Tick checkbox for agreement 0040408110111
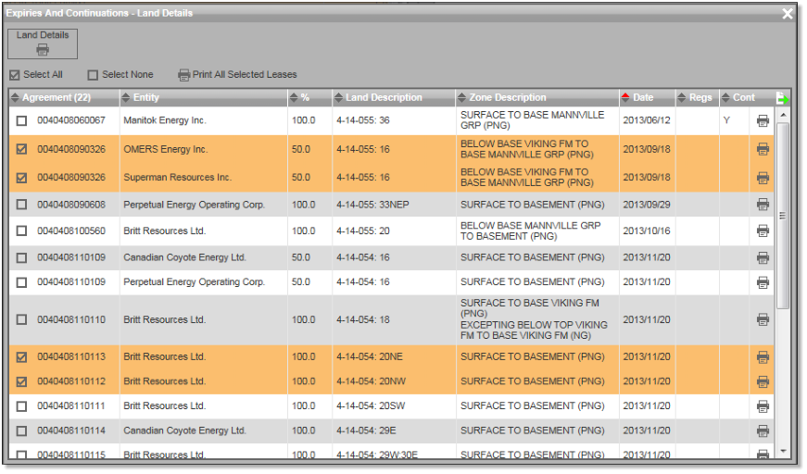Viewport: 807px width, 474px height. pos(21,406)
